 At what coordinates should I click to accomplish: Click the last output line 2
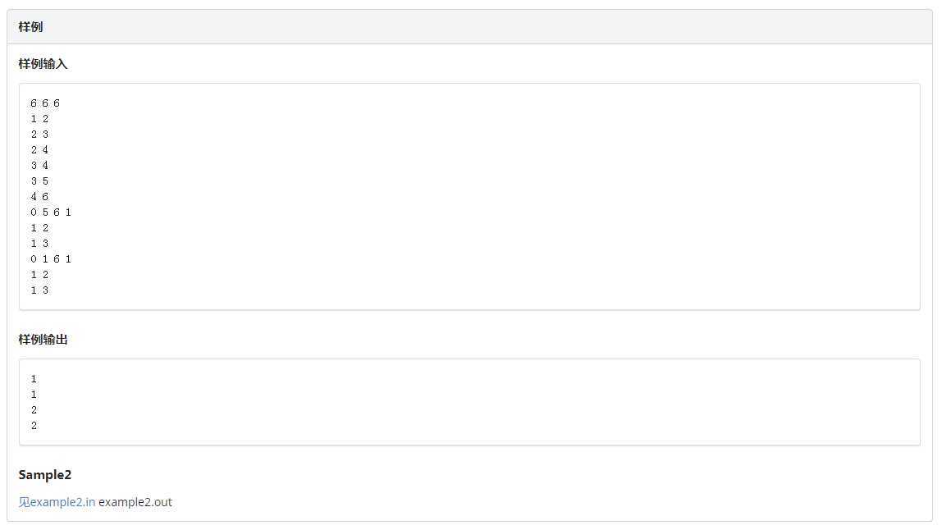(x=34, y=426)
